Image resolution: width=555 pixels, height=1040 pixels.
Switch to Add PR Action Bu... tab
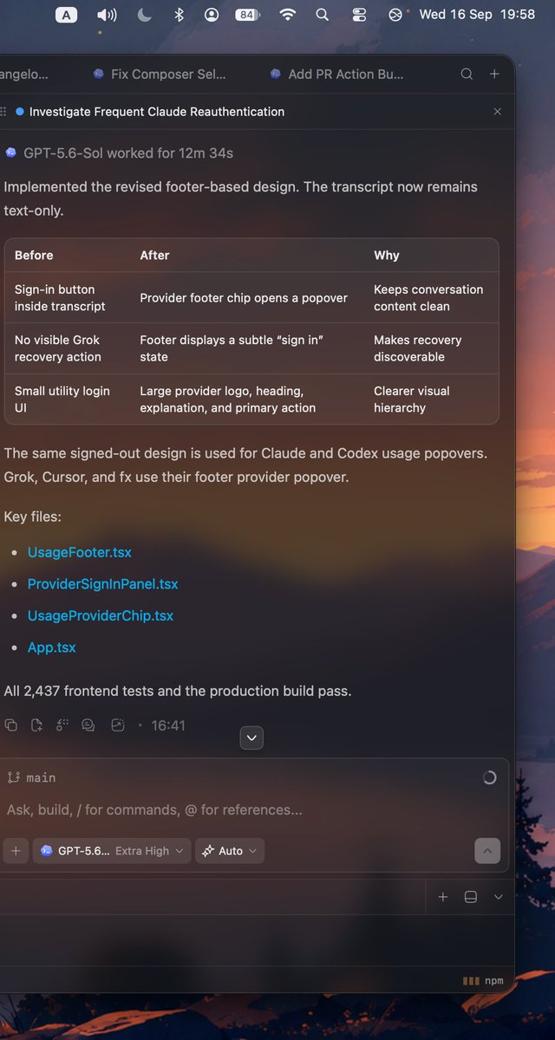(x=336, y=75)
